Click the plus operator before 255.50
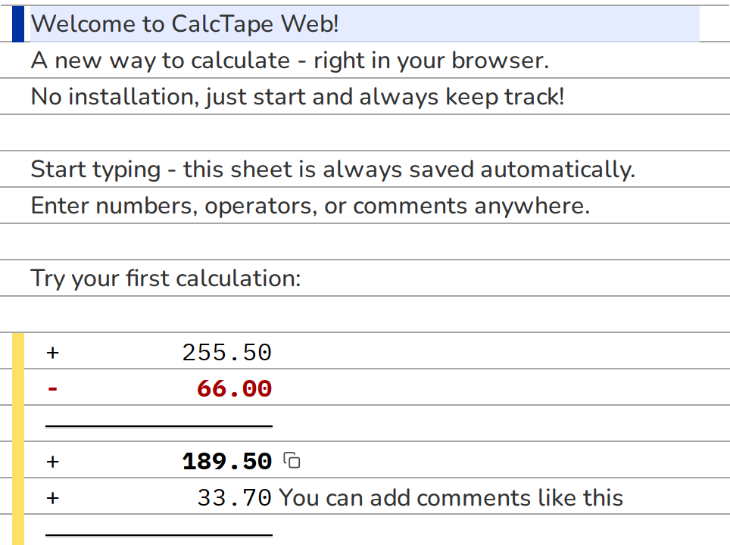 coord(52,352)
